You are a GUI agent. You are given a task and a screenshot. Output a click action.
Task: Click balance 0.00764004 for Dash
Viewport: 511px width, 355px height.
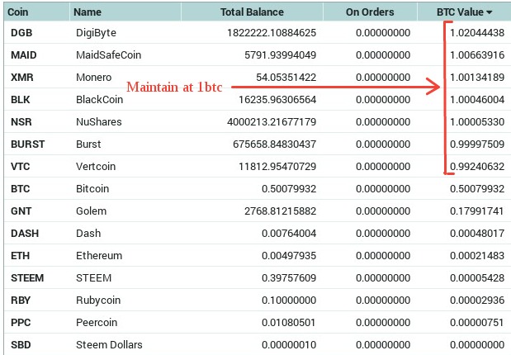(289, 234)
